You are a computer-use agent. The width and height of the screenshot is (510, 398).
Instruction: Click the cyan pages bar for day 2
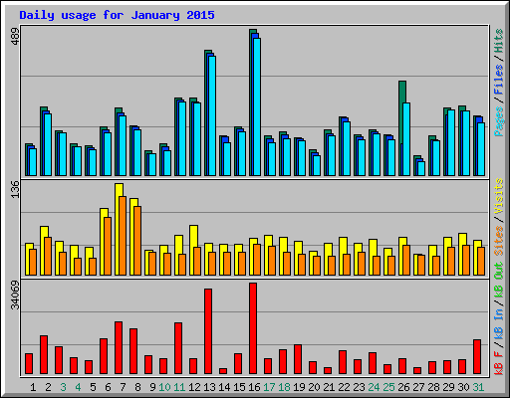pos(48,144)
